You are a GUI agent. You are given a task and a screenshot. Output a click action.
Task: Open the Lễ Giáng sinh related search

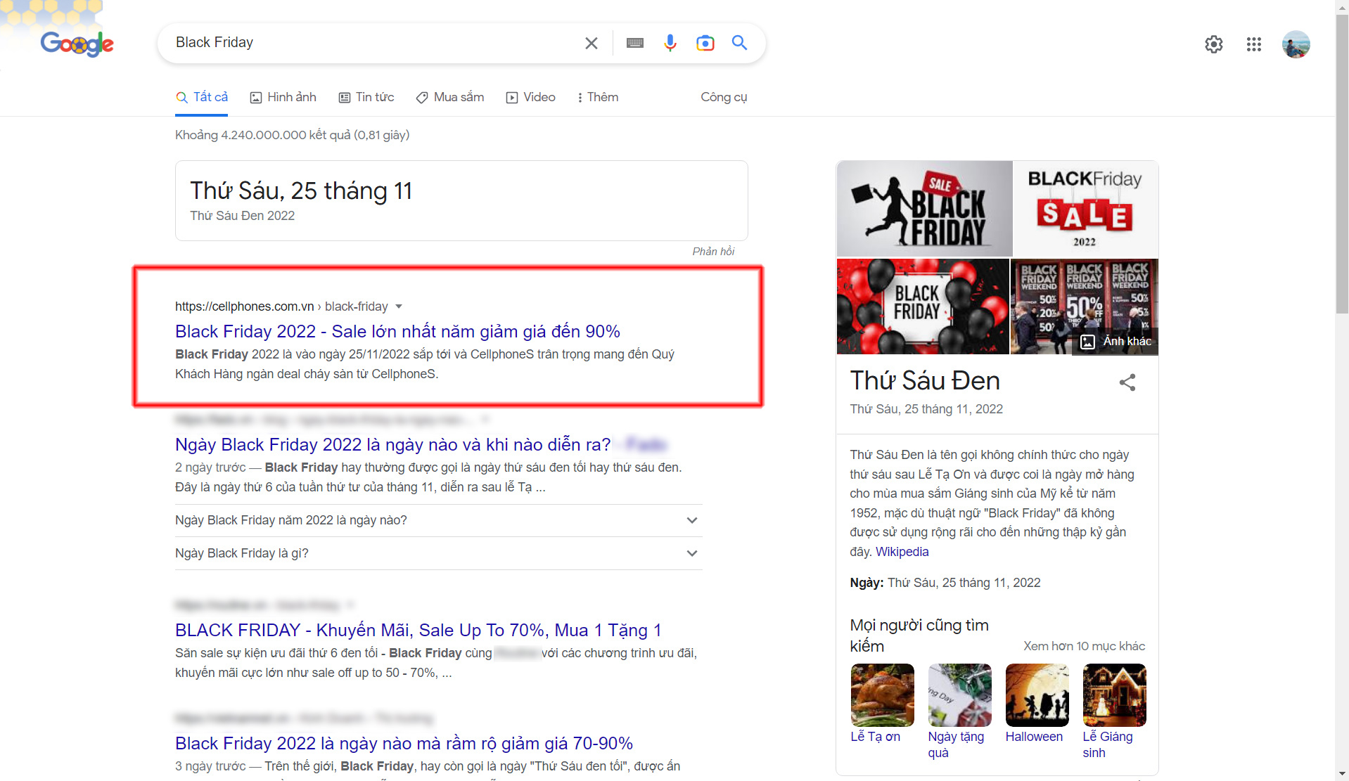click(1114, 711)
